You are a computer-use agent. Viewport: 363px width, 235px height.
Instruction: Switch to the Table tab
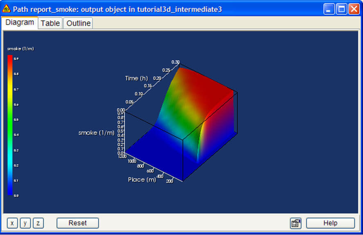point(50,23)
